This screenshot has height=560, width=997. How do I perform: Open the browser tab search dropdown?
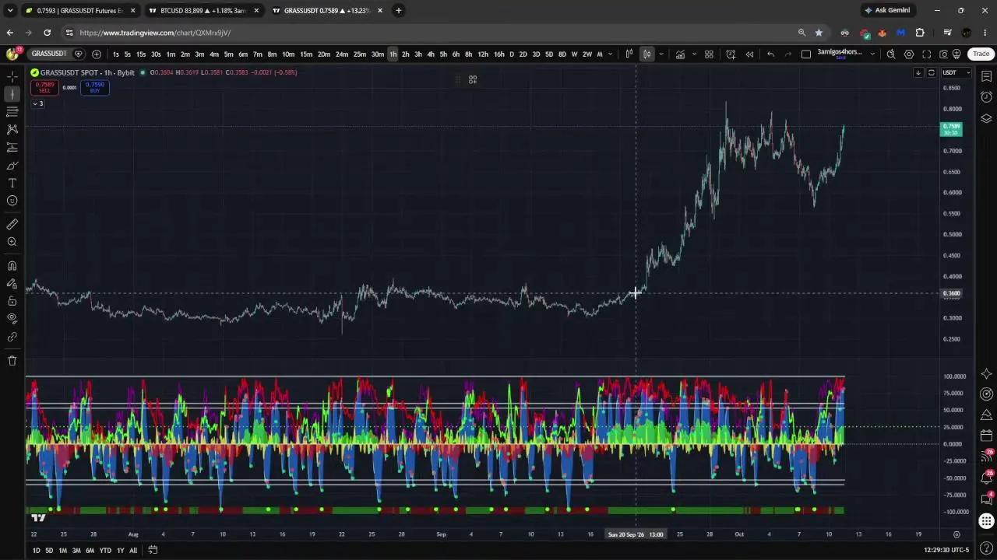pyautogui.click(x=9, y=10)
